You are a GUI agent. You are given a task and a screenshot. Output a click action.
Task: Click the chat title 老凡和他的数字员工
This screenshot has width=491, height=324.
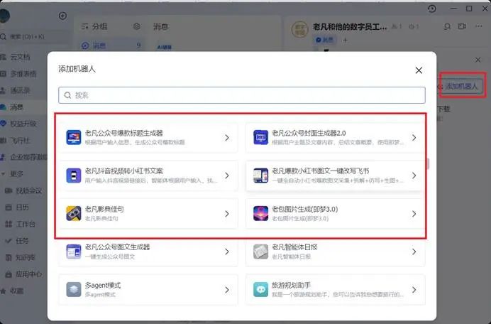pos(350,27)
